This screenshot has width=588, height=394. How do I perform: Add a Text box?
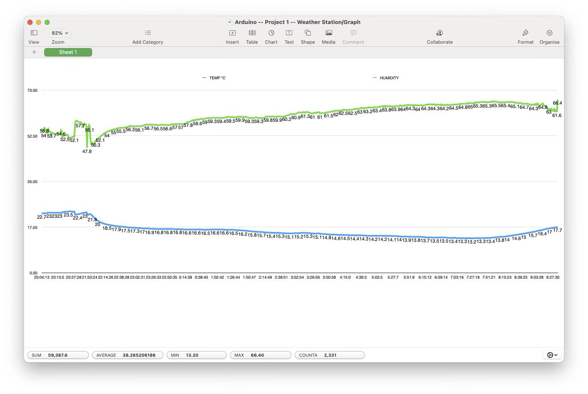coord(289,33)
